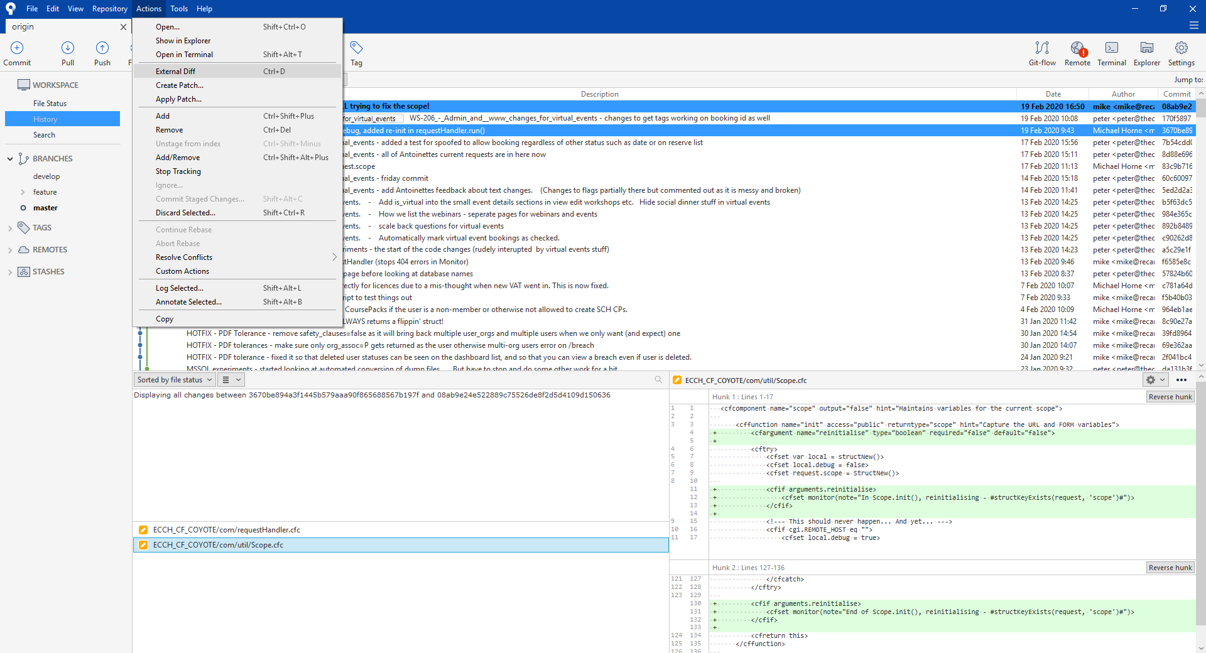The image size is (1206, 653).
Task: Click the Push toolbar icon
Action: pyautogui.click(x=102, y=53)
